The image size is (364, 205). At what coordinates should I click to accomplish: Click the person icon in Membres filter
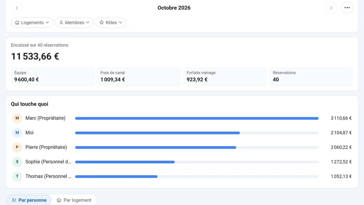click(x=61, y=23)
